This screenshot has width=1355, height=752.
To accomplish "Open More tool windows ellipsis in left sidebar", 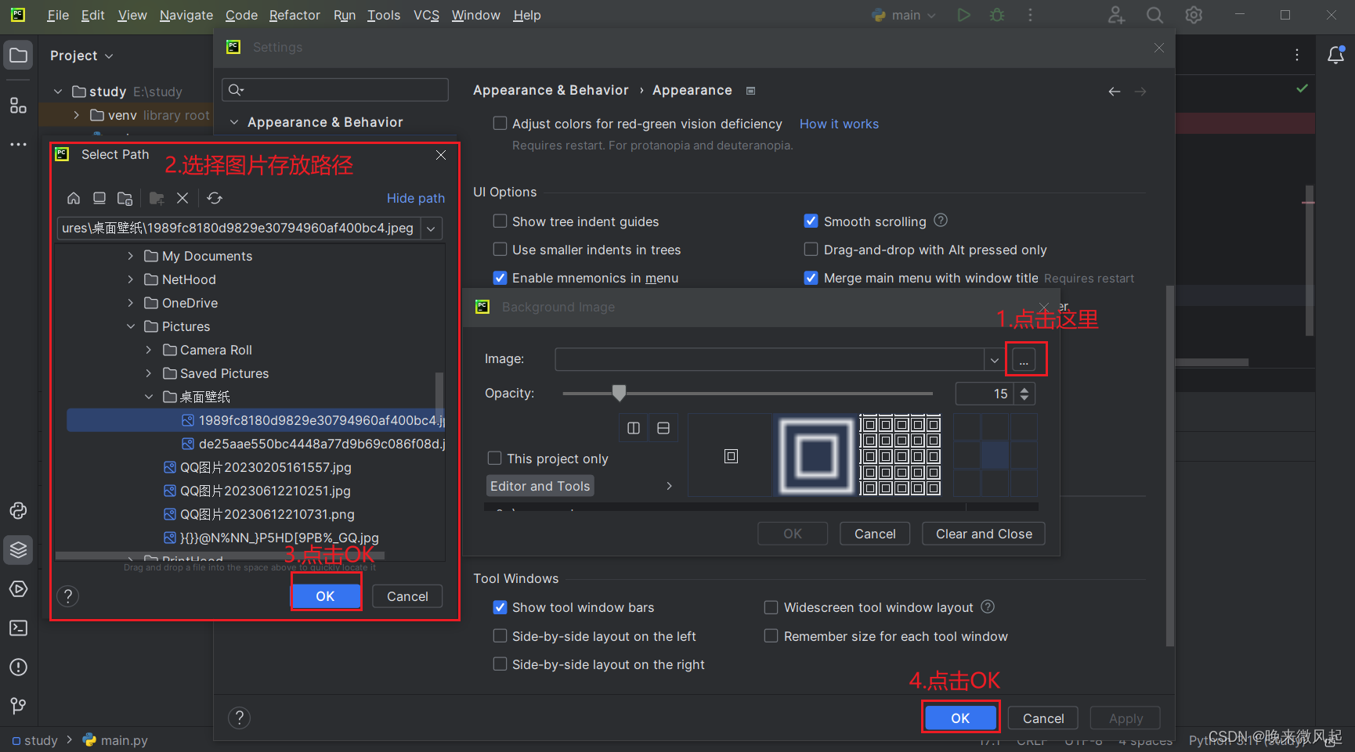I will point(18,145).
